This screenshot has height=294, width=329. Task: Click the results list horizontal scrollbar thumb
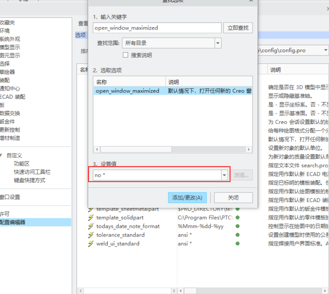(136, 149)
